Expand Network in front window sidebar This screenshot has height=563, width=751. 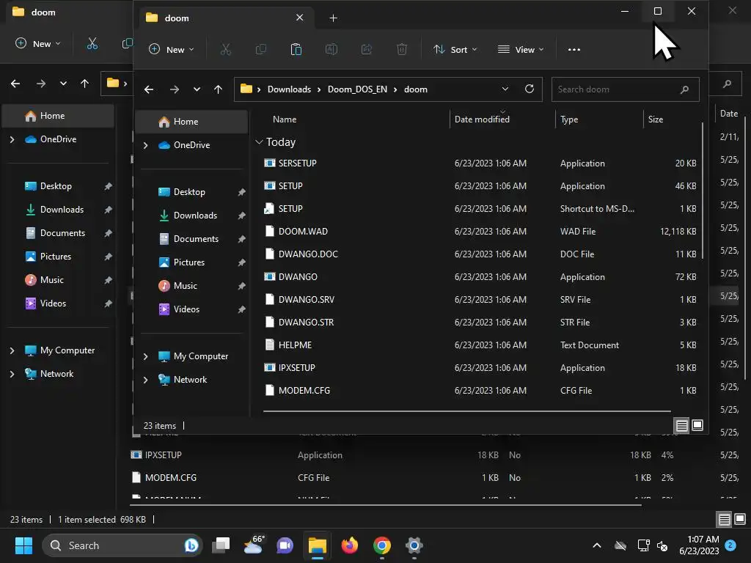tap(146, 380)
